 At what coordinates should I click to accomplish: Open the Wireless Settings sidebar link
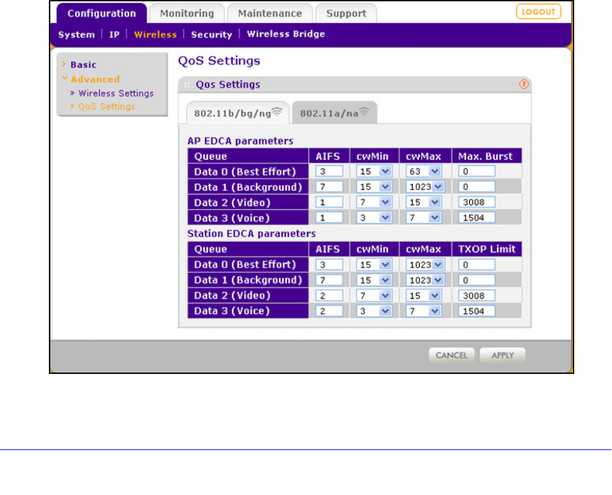pyautogui.click(x=116, y=93)
